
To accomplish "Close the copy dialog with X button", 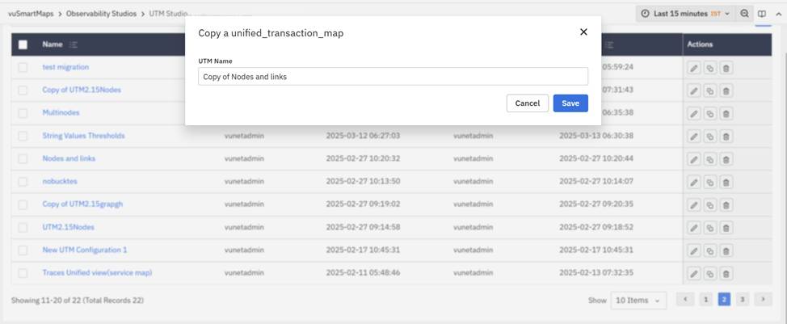I will click(x=583, y=32).
